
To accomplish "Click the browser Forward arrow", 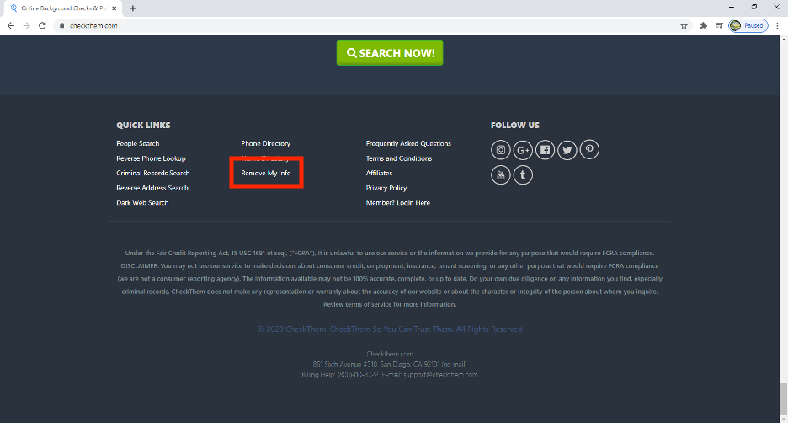I will (27, 25).
